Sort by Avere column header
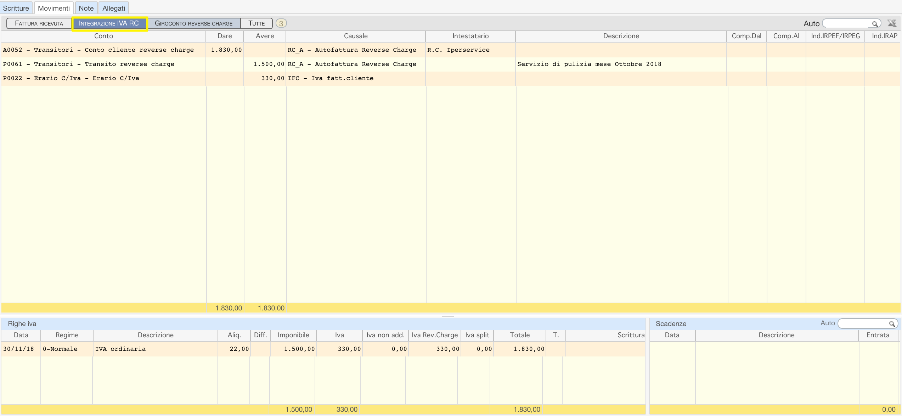 point(265,36)
